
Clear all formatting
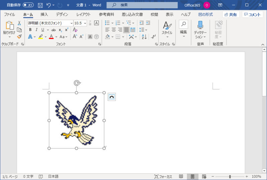(x=75, y=30)
